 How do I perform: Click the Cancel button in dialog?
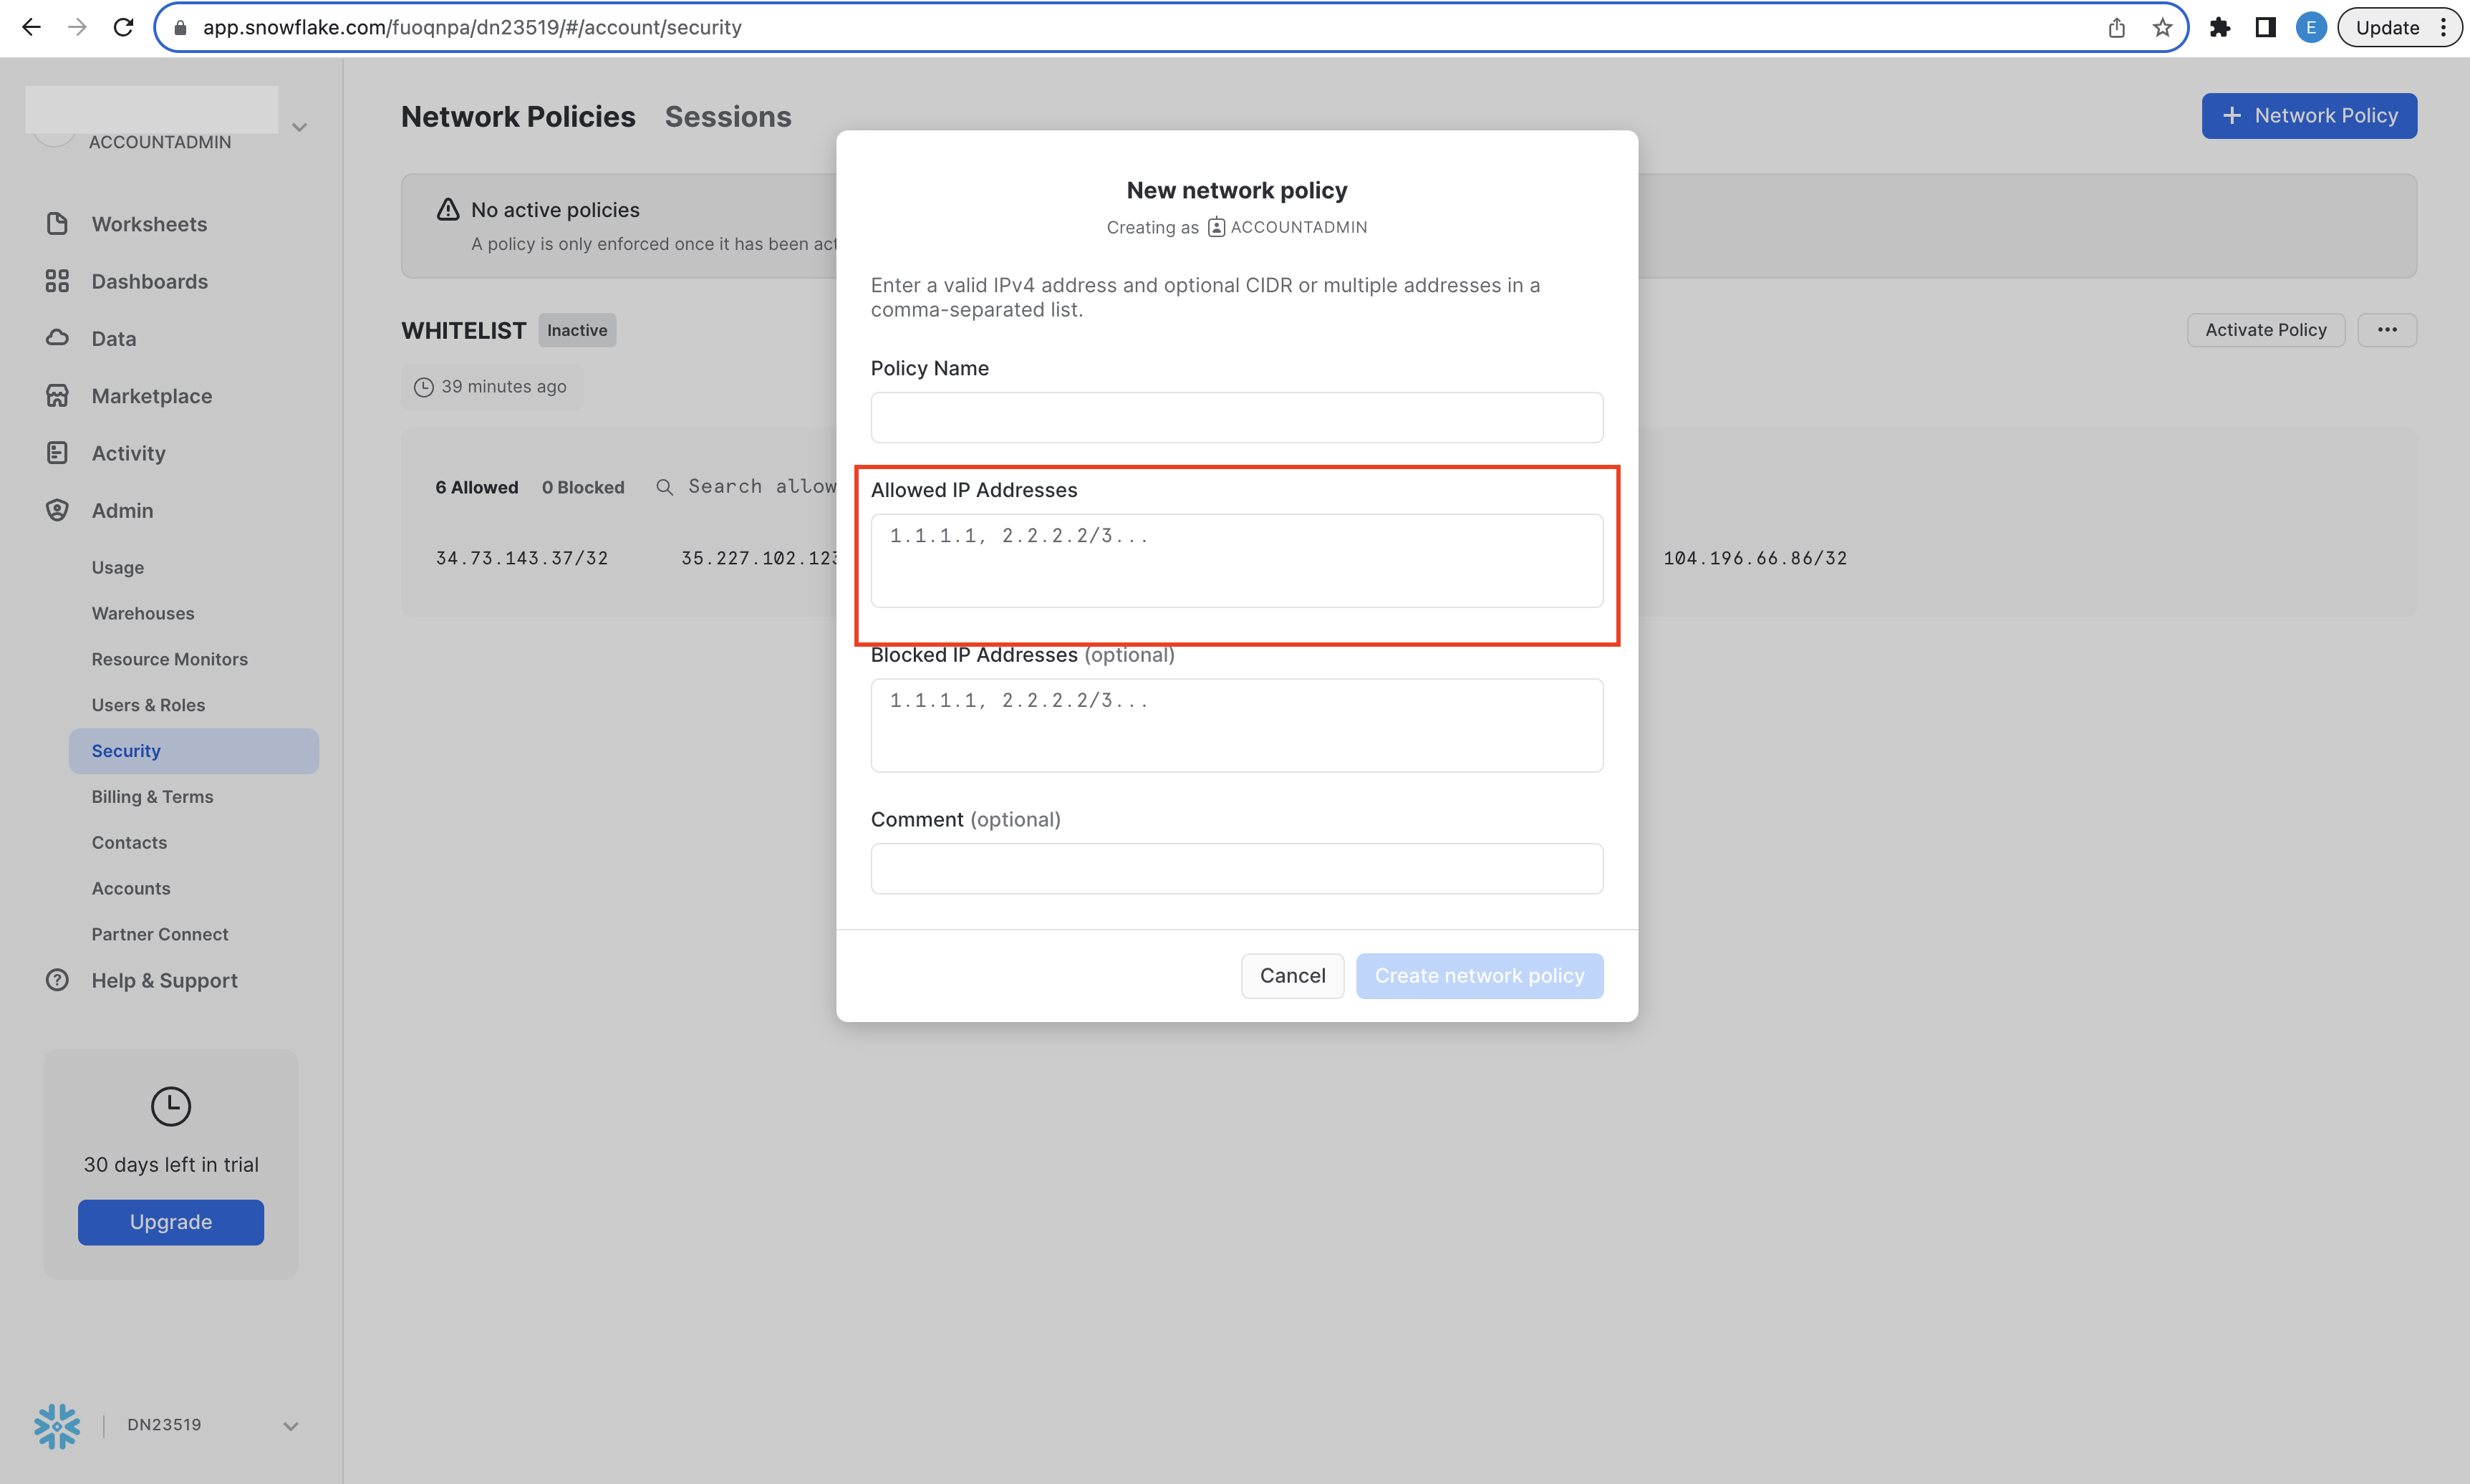(1293, 976)
